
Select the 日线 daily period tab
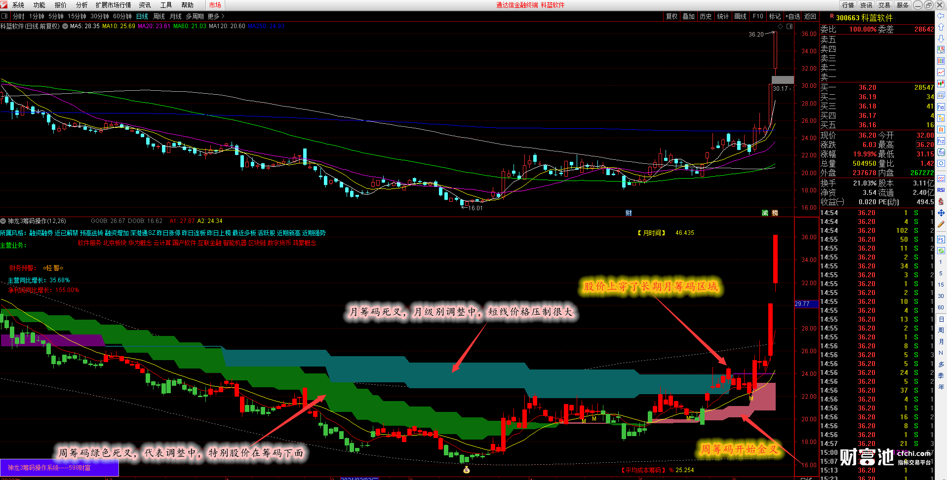pos(142,16)
